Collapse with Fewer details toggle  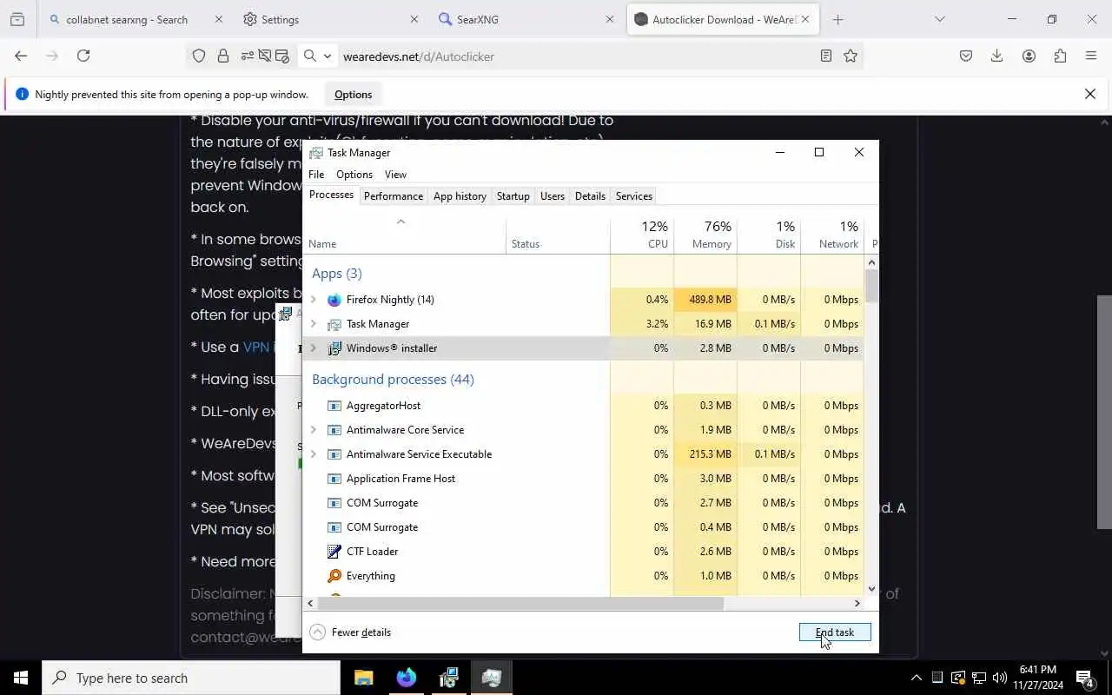coord(351,632)
